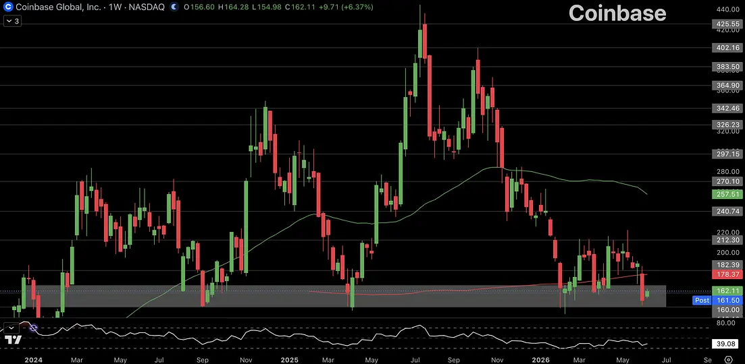Screen dimensions: 745x364
Task: Click the green 257.51 moving average label
Action: click(x=726, y=194)
